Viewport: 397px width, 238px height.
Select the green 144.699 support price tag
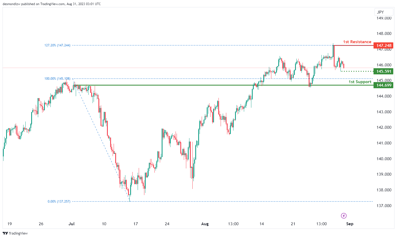(x=383, y=85)
